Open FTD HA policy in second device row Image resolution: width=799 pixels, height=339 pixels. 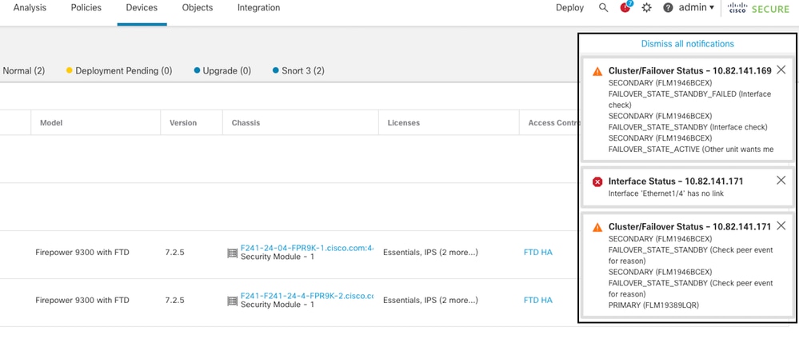click(x=538, y=301)
